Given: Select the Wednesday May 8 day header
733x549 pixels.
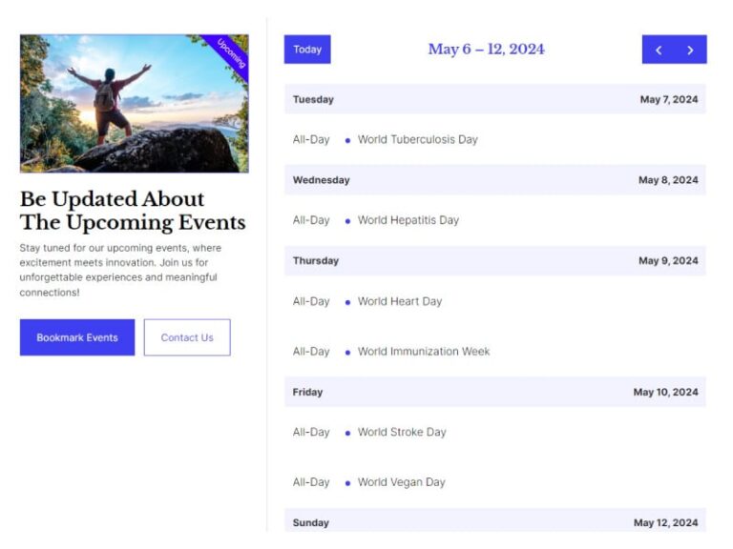Looking at the screenshot, I should (494, 180).
